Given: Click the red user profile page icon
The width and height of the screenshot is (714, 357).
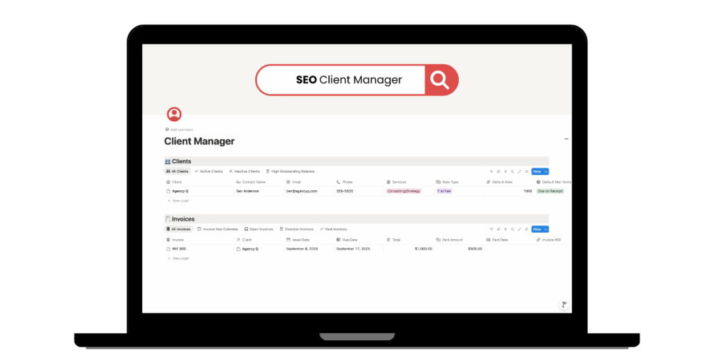Looking at the screenshot, I should pyautogui.click(x=174, y=114).
